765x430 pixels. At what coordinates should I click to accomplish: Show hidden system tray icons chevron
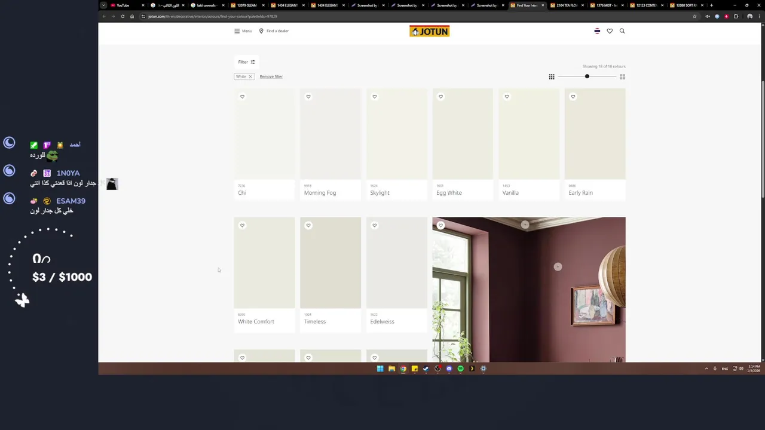pos(706,368)
